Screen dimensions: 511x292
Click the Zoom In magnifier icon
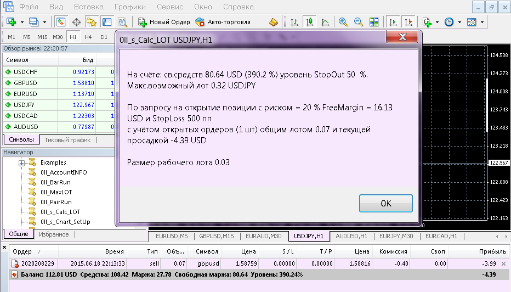(343, 22)
